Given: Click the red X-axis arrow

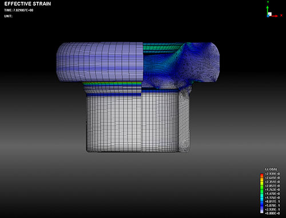Looking at the screenshot, I should click(x=273, y=16).
